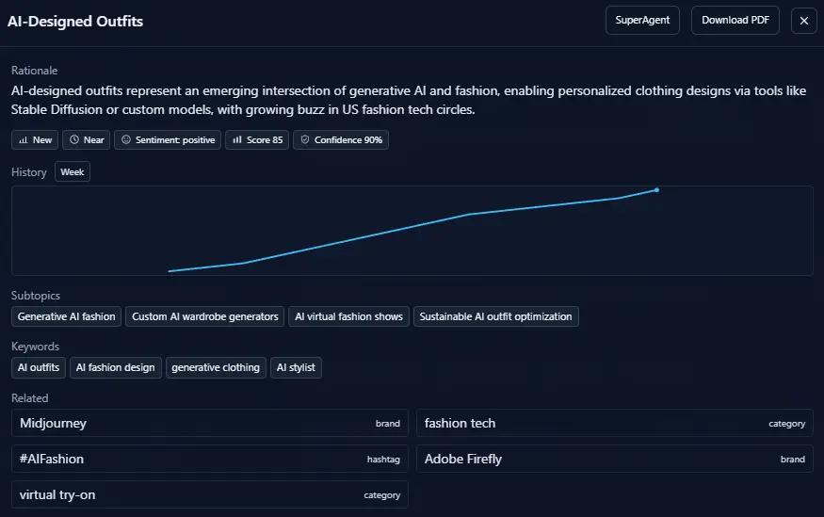Open the Adobe Firefly related brand
824x517 pixels.
coord(614,460)
